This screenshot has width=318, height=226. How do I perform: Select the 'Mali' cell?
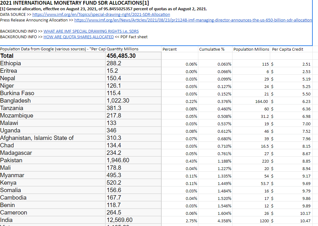click(53, 168)
